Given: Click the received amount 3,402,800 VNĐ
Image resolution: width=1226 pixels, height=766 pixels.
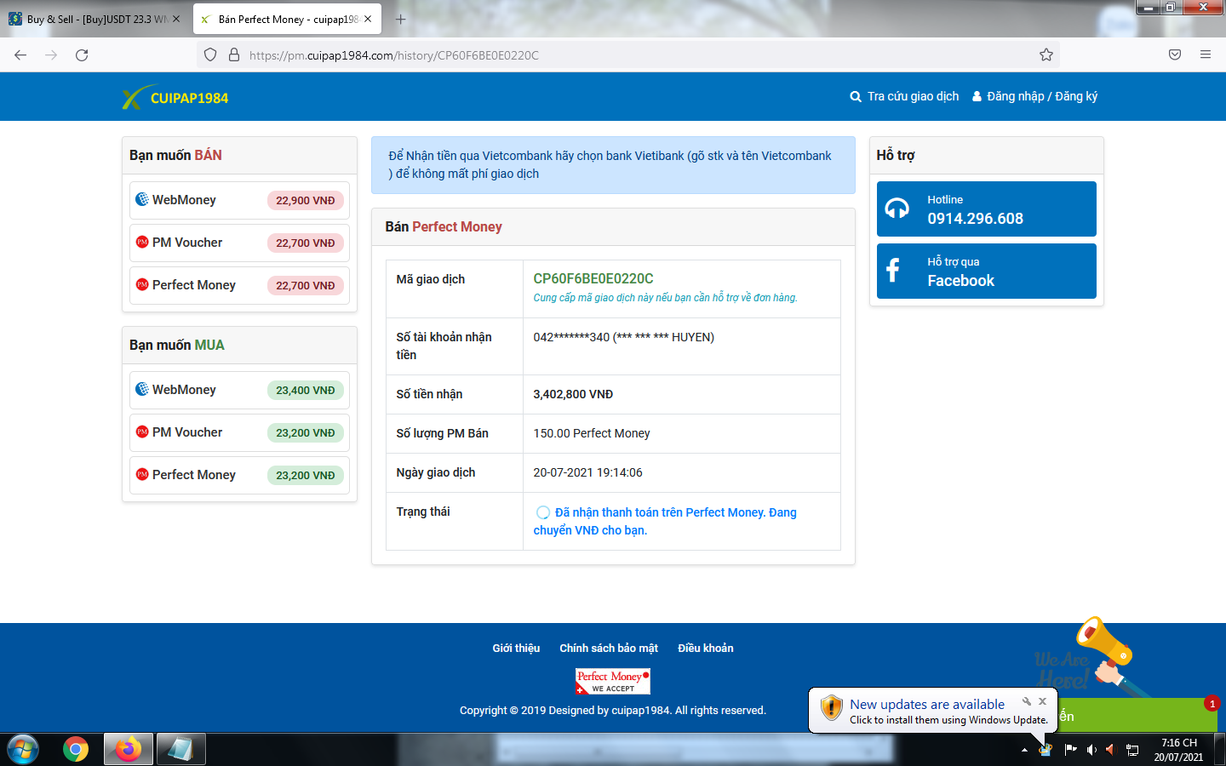Looking at the screenshot, I should pyautogui.click(x=573, y=394).
